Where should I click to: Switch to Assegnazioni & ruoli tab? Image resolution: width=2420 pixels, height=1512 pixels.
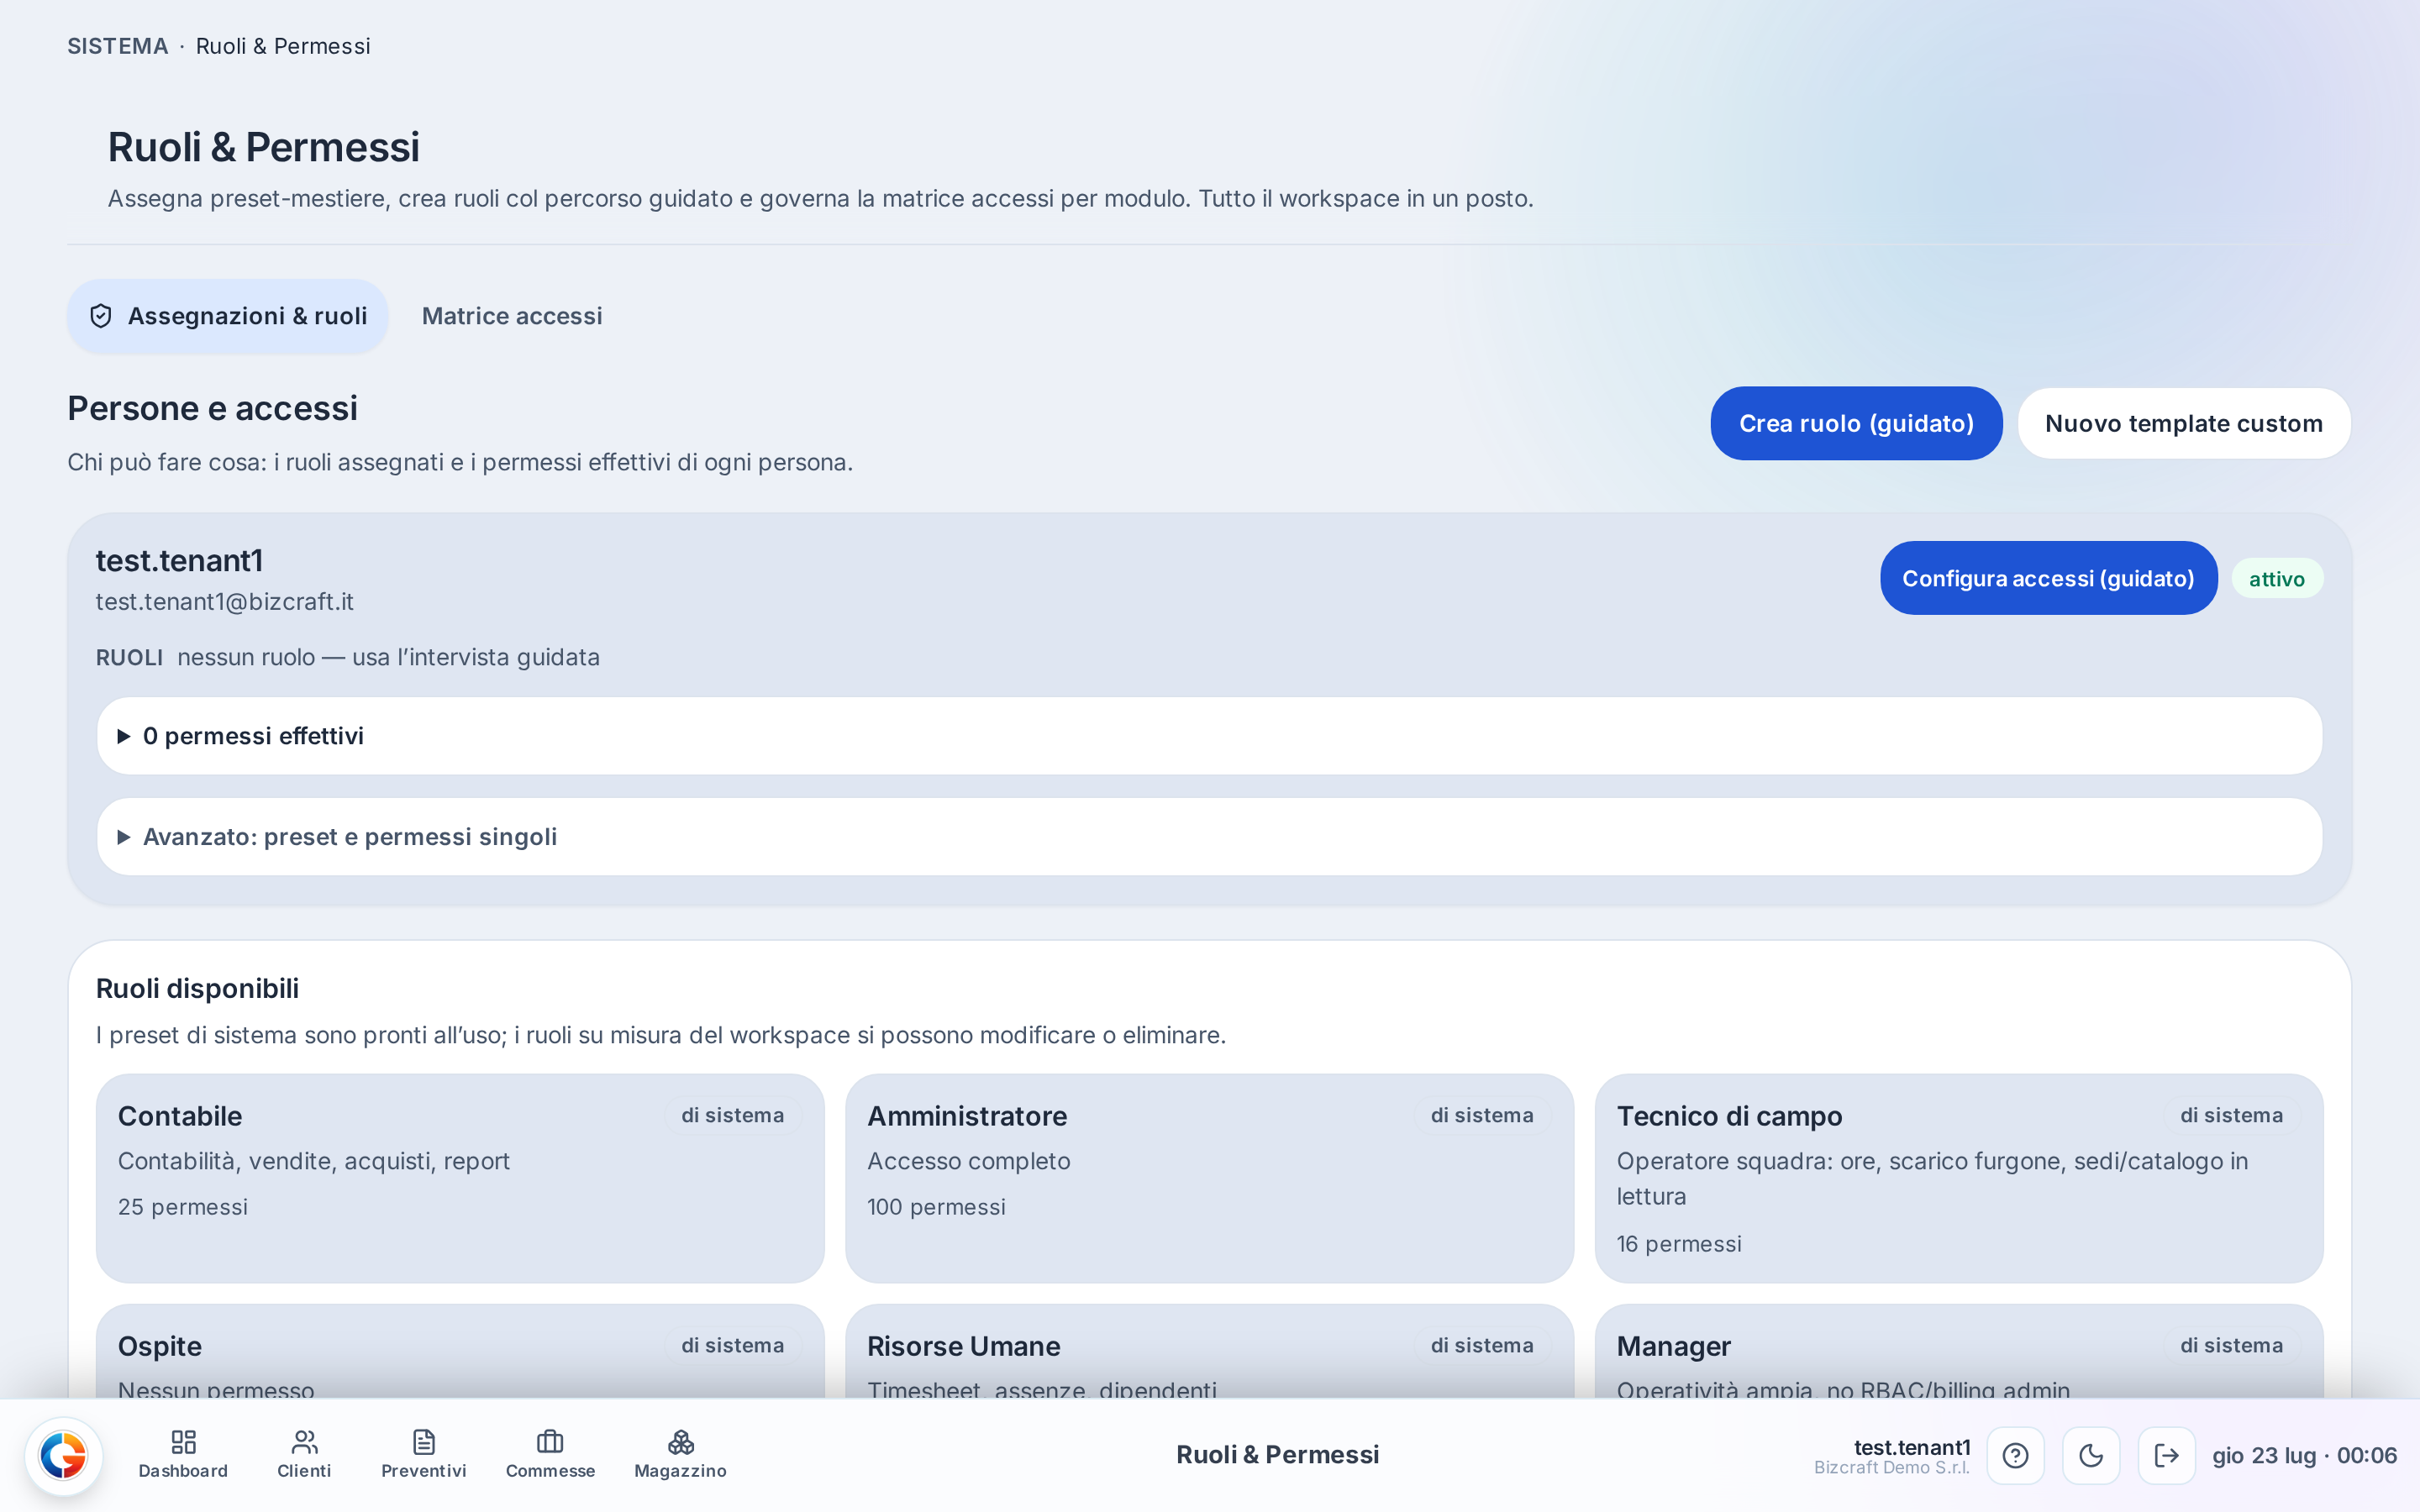pos(228,316)
